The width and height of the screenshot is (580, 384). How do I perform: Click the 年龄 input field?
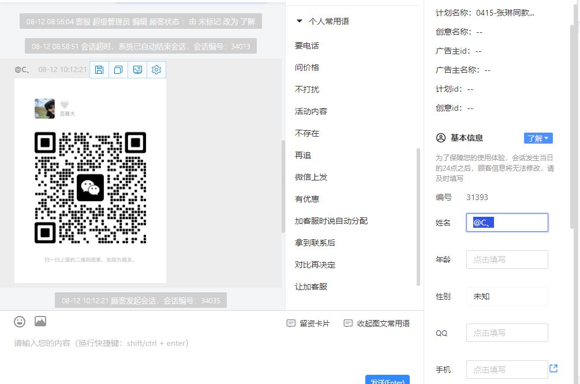coord(507,259)
